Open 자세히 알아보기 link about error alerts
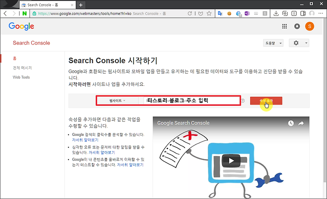The image size is (327, 199). click(x=102, y=153)
